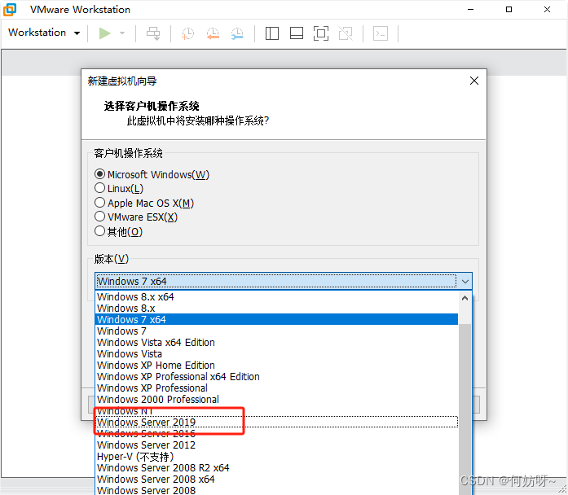Maximize the VMware Workstation window
The height and width of the screenshot is (495, 568).
[509, 10]
